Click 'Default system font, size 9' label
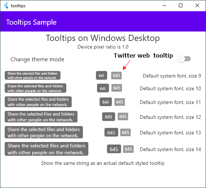 172,76
